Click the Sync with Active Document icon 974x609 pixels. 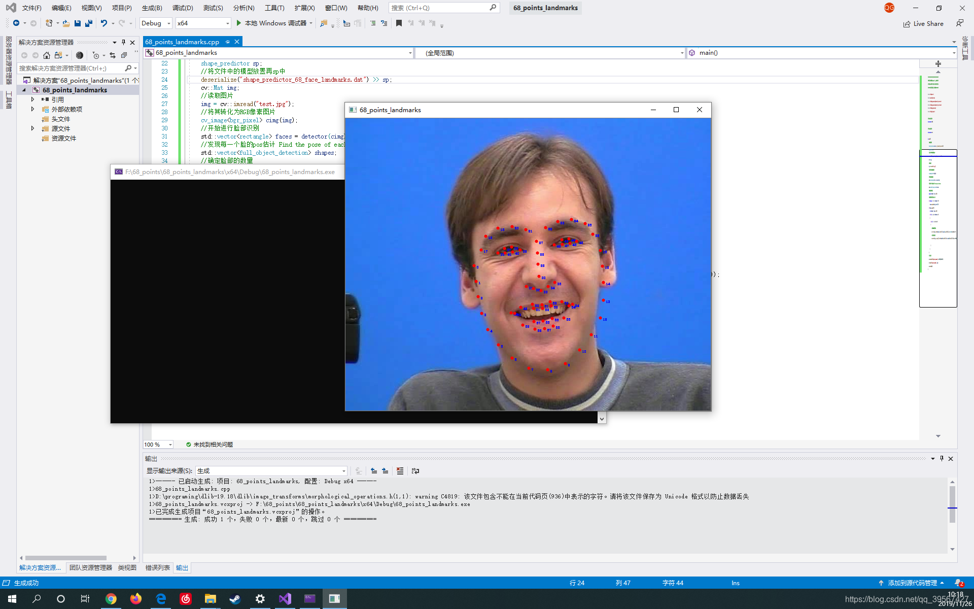tap(113, 55)
